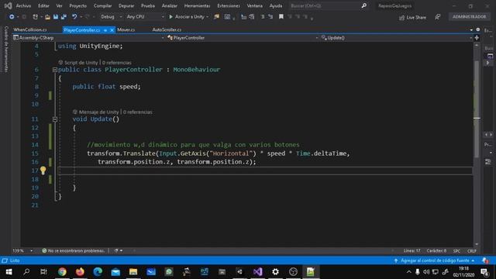Open the Update() member dropdown
The height and width of the screenshot is (279, 496).
pyautogui.click(x=396, y=38)
